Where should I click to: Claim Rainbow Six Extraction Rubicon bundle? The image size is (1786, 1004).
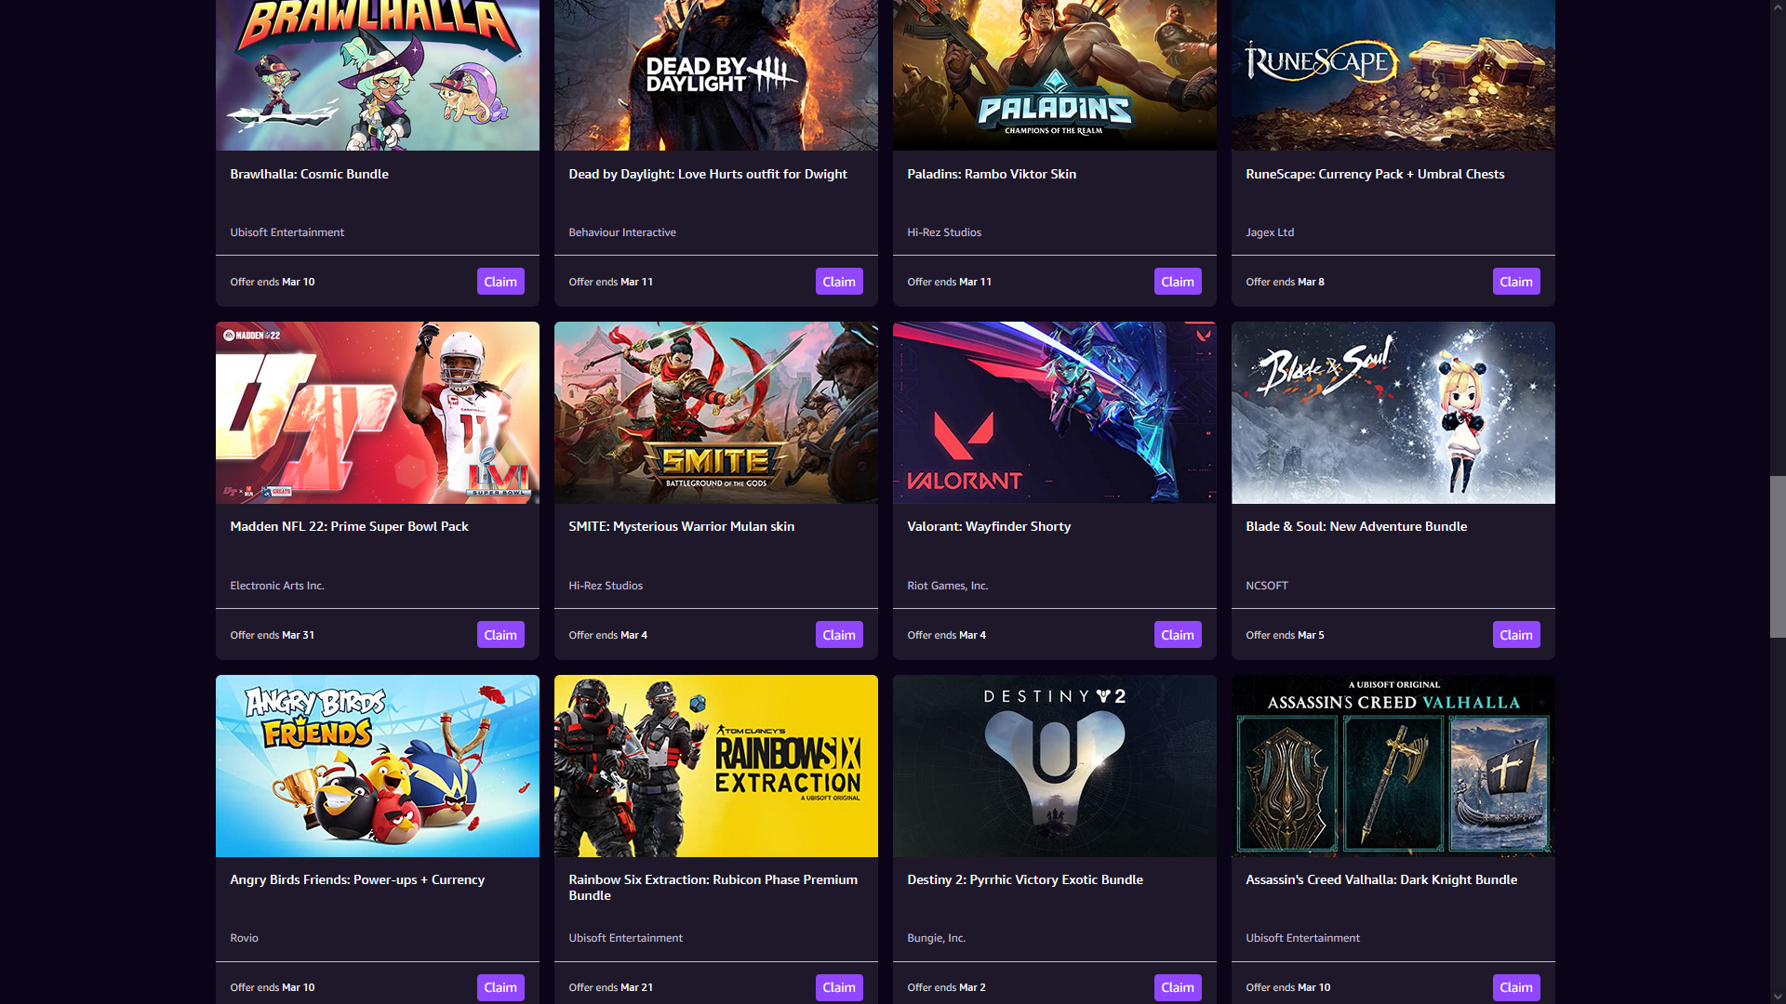[839, 987]
